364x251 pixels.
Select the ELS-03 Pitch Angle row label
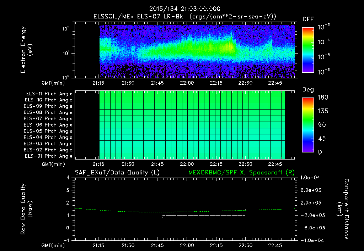coord(48,144)
